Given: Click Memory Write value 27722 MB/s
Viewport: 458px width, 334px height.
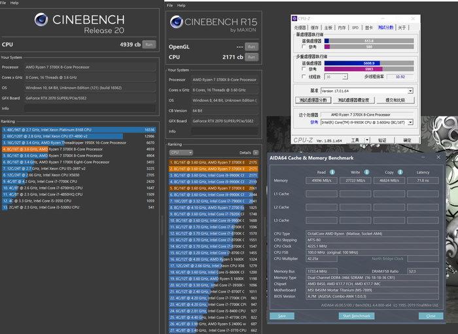Looking at the screenshot, I should point(355,180).
